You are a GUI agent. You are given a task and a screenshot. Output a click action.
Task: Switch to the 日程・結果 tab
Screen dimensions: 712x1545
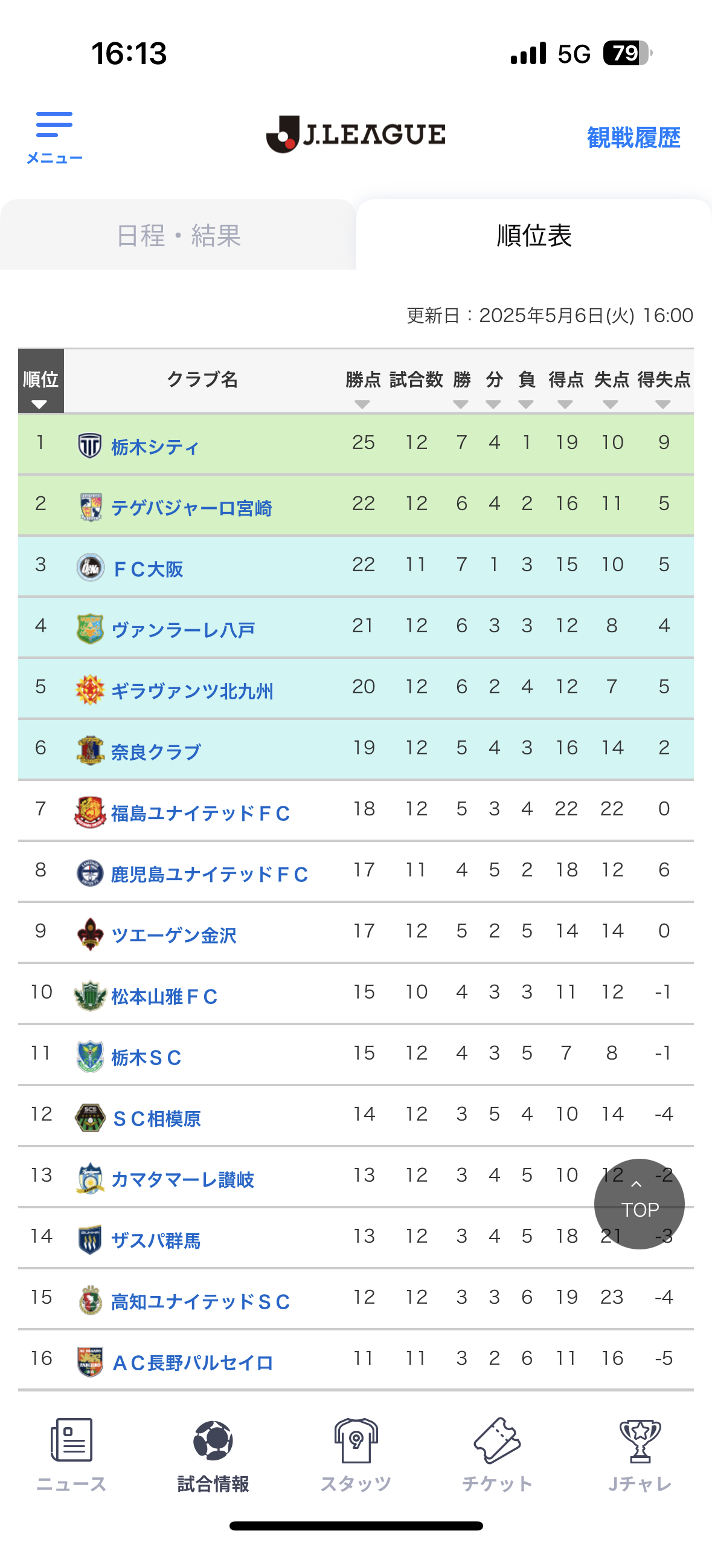(x=178, y=235)
